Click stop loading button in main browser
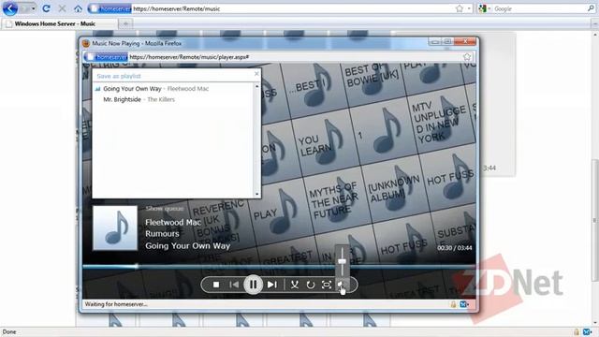This screenshot has height=337, width=599. coord(62,8)
